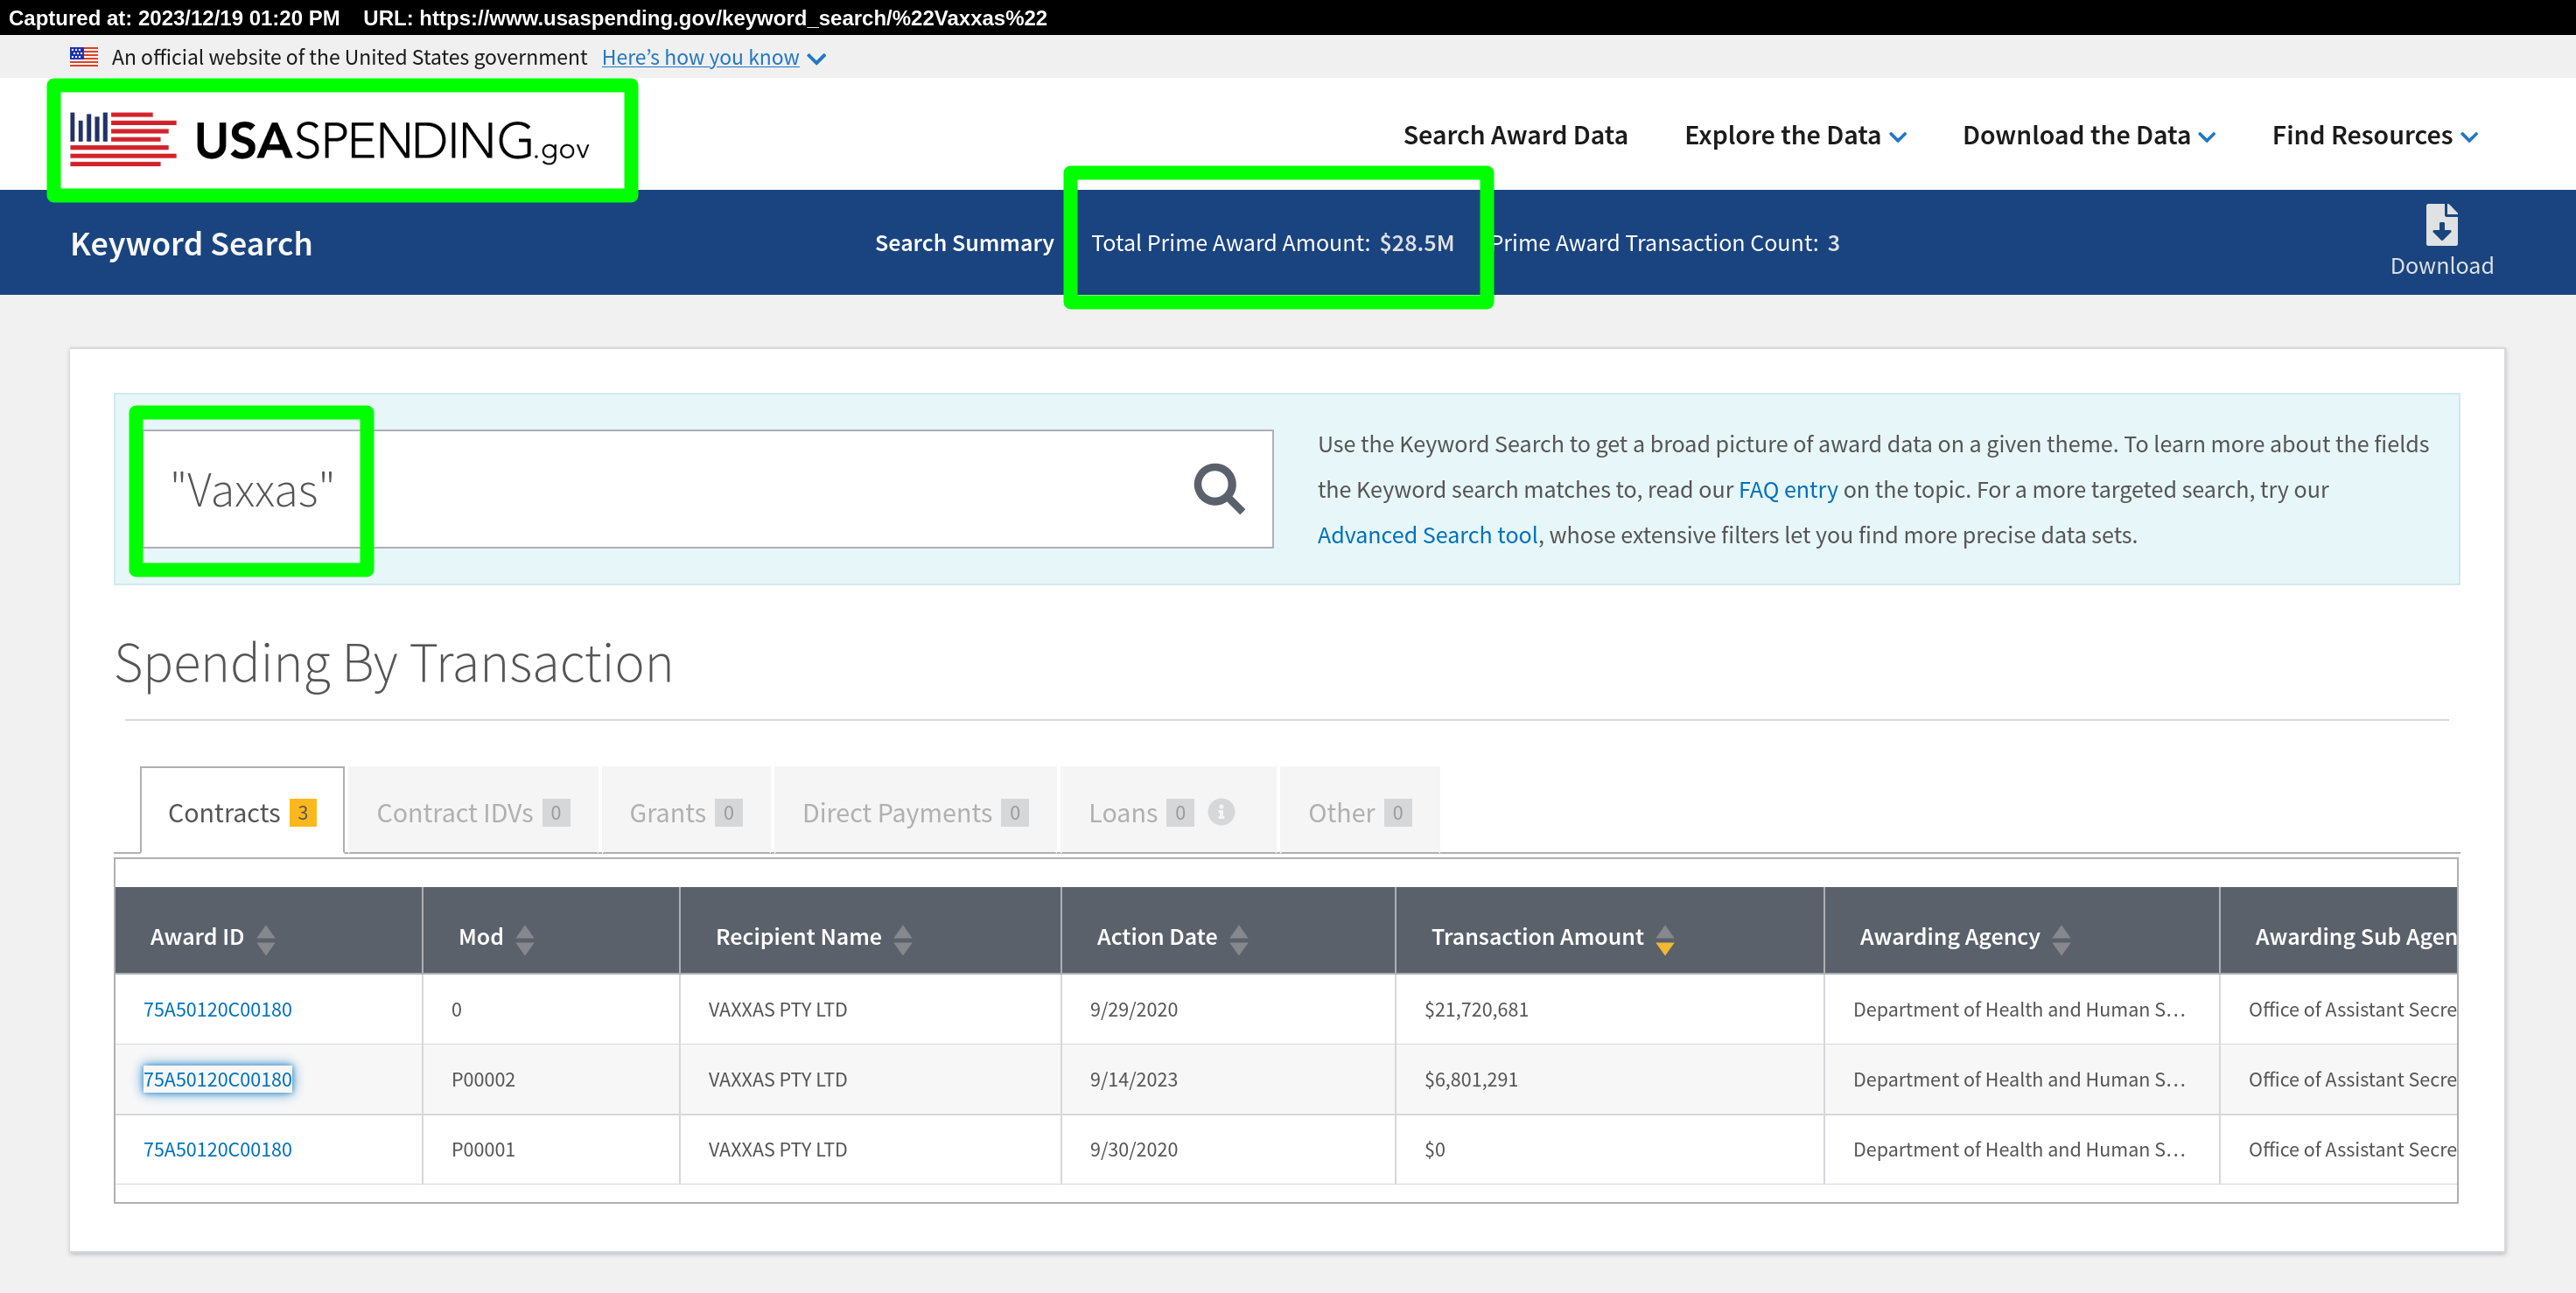The image size is (2576, 1293).
Task: Switch to the Grants tab
Action: pos(685,811)
